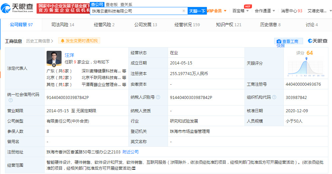Image resolution: width=332 pixels, height=174 pixels.
Task: Click the bell icon for change notifications
Action: coord(63,41)
